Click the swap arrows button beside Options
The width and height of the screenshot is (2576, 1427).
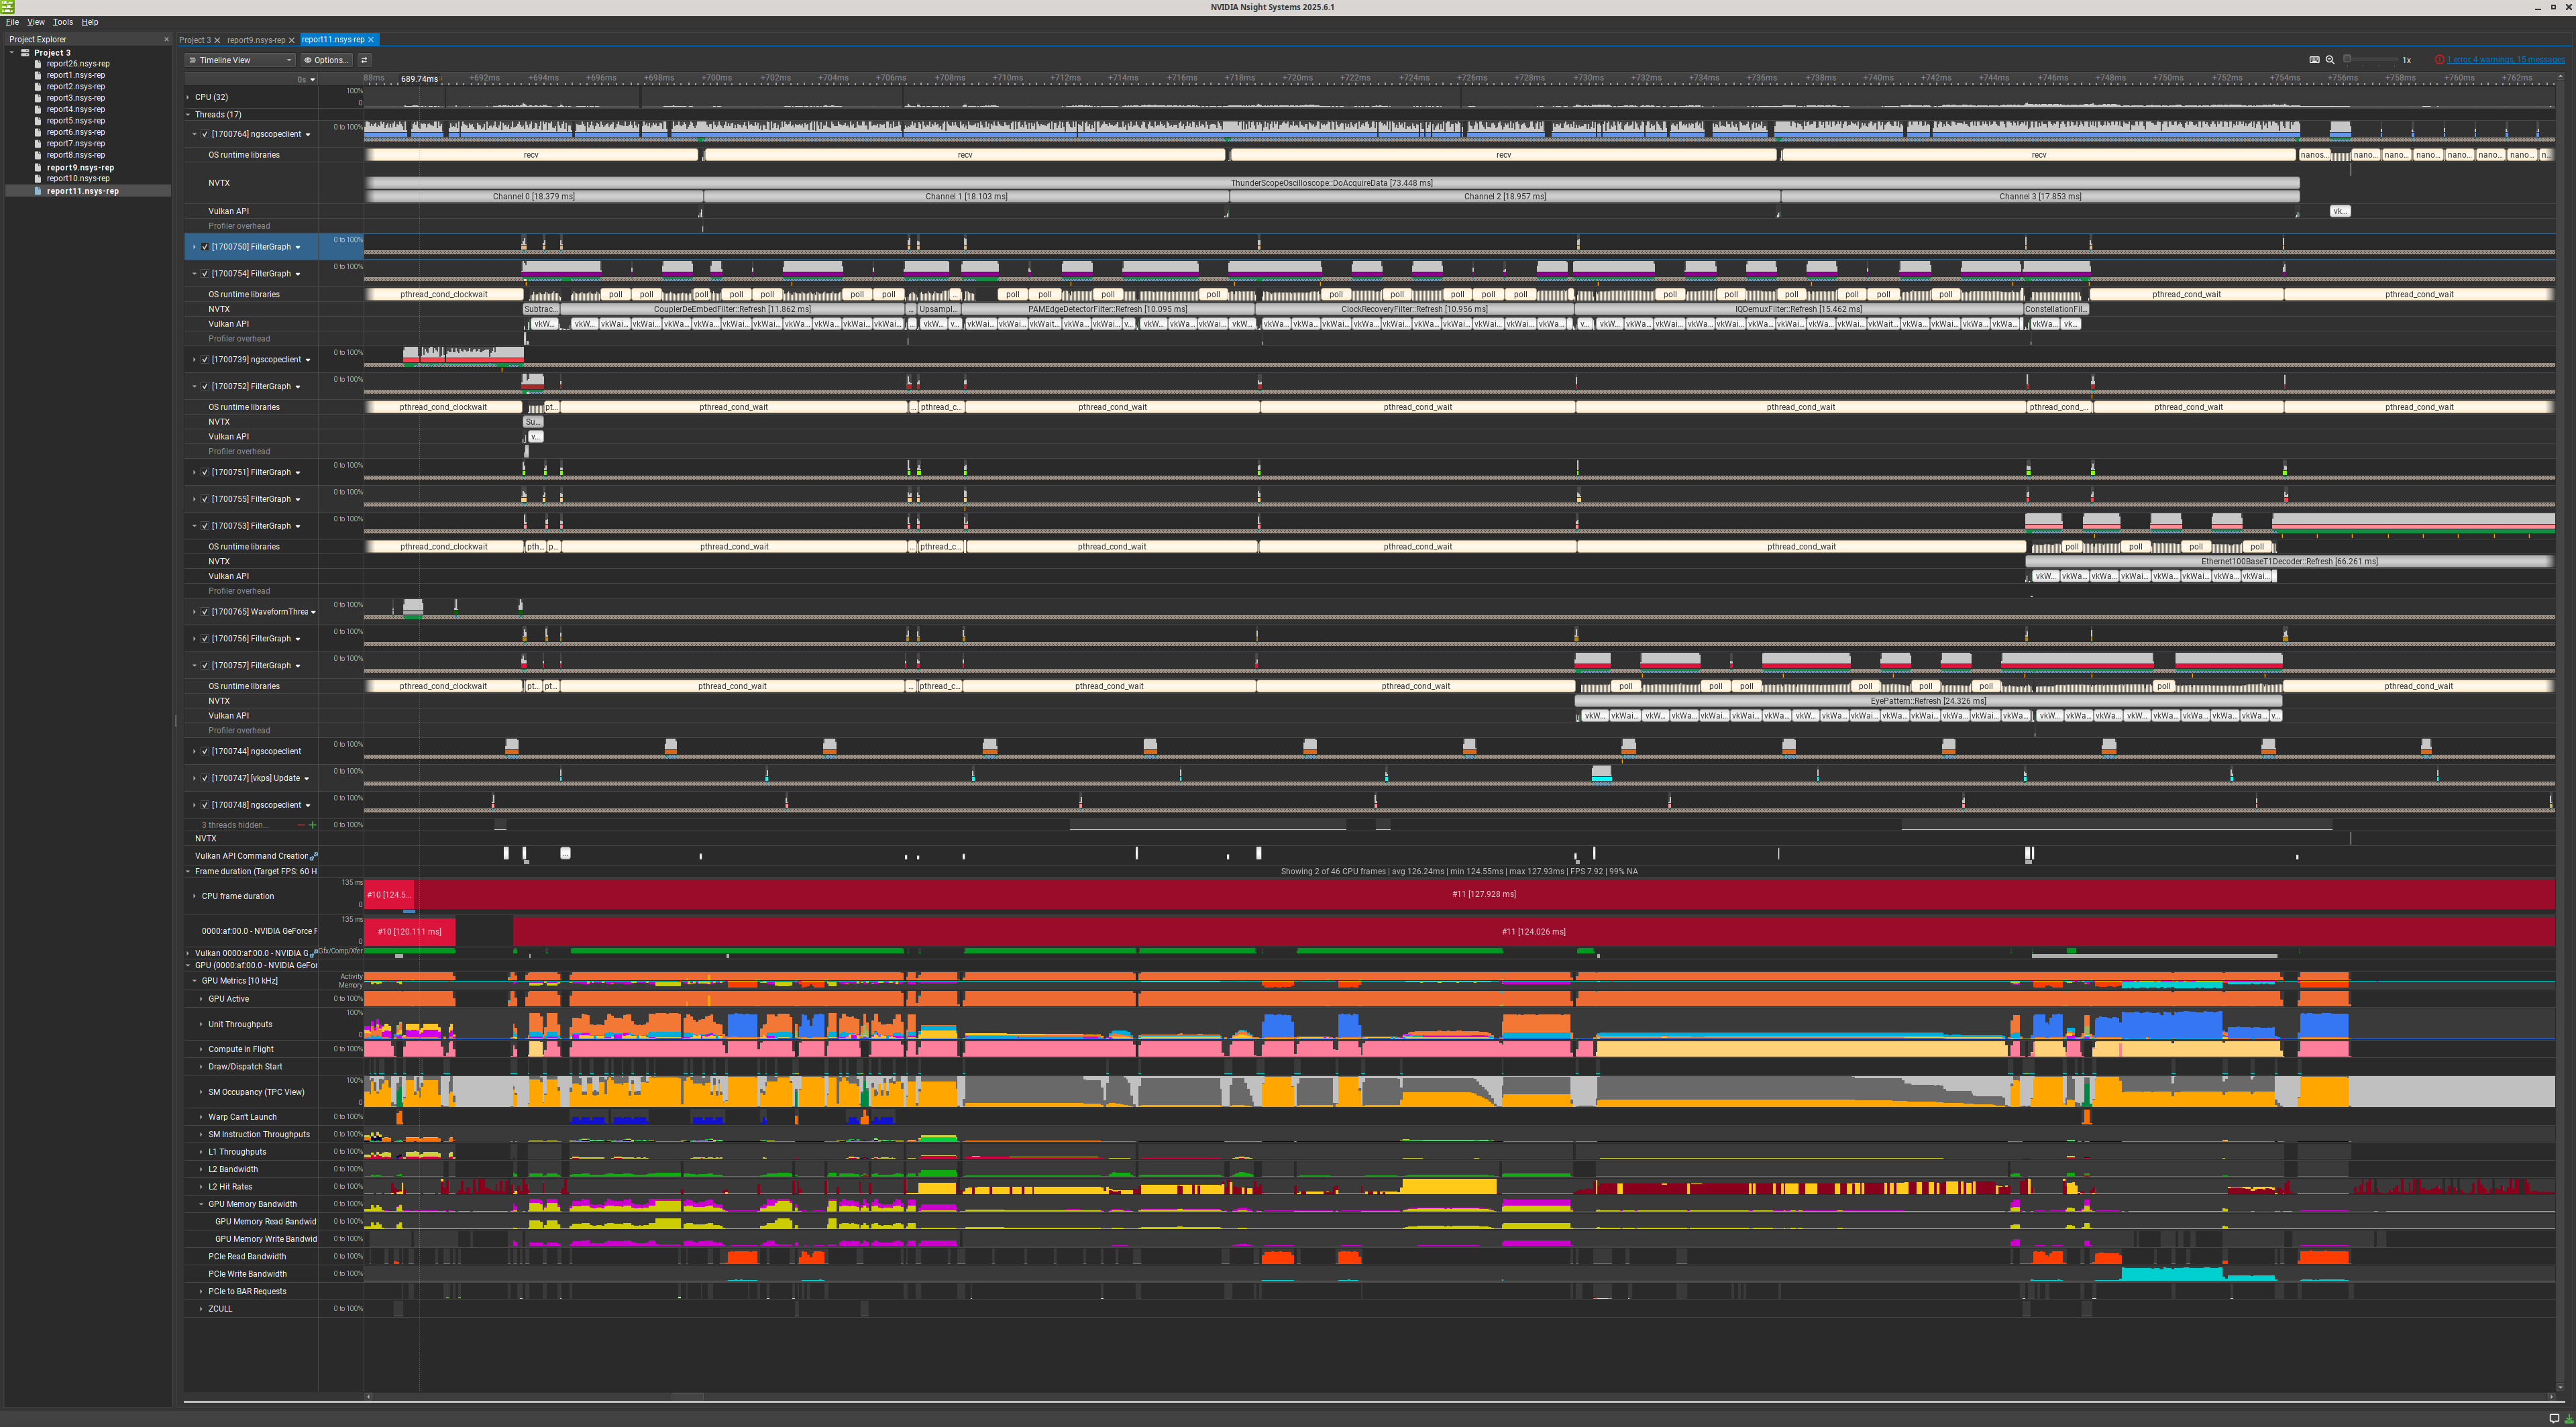tap(364, 60)
